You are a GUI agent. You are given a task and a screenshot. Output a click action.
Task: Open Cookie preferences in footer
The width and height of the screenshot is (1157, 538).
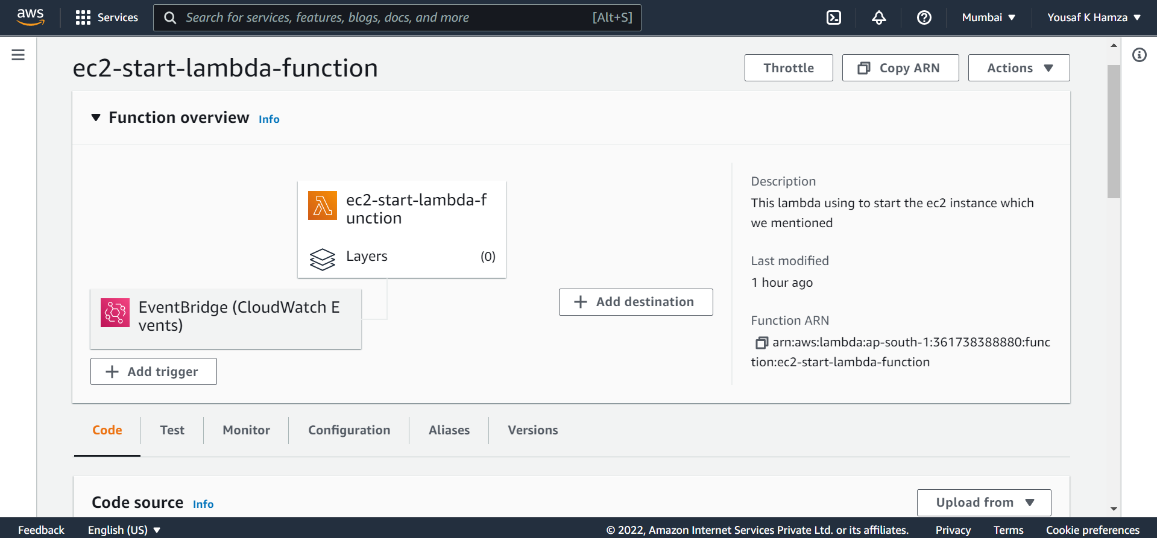coord(1092,530)
